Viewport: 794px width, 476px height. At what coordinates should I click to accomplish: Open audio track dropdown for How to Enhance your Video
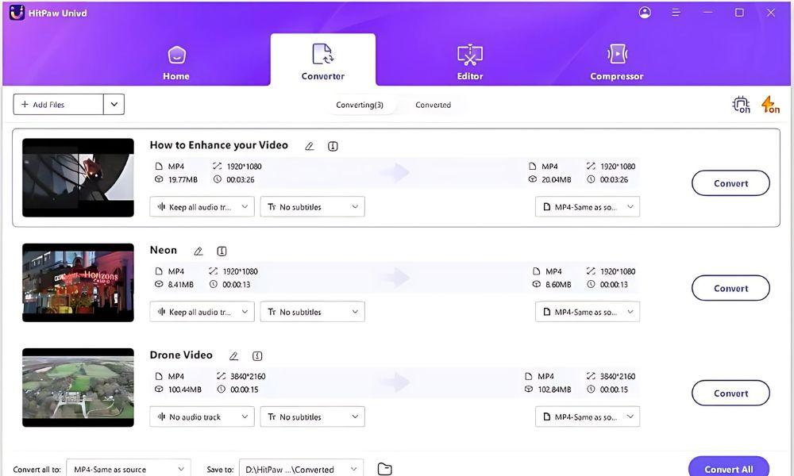click(x=202, y=207)
